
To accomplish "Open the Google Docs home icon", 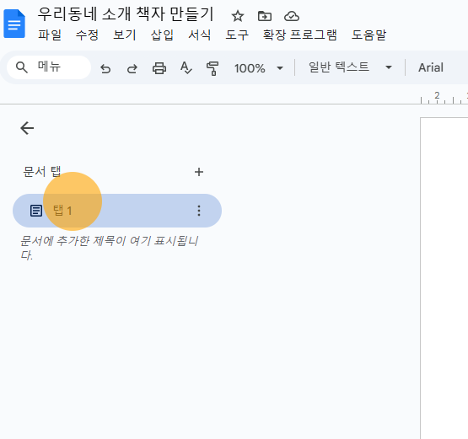I will [14, 24].
